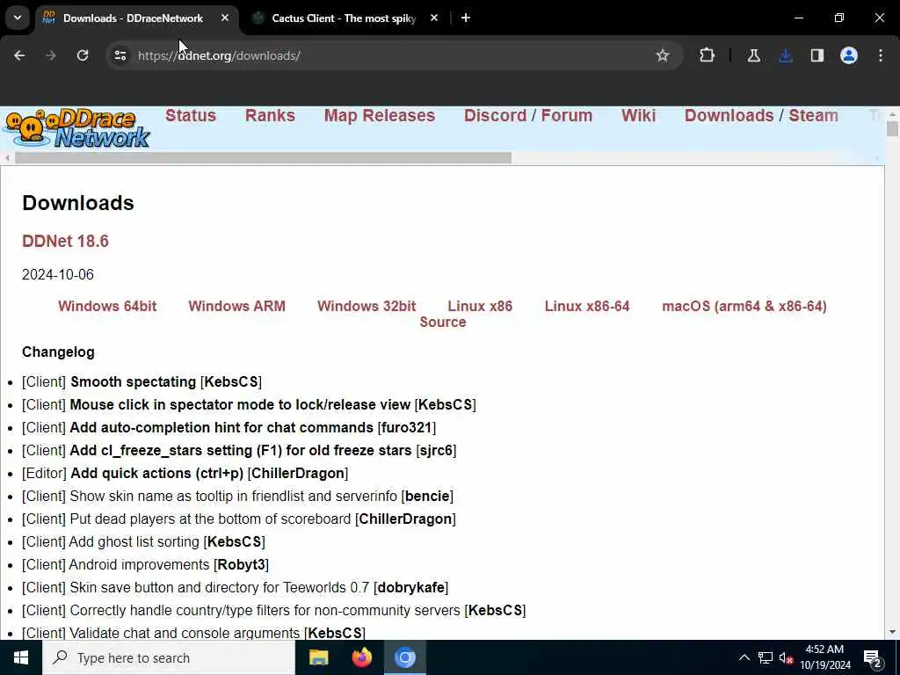Screen dimensions: 900x675
Task: Switch to the Cactus Client tab
Action: tap(344, 18)
